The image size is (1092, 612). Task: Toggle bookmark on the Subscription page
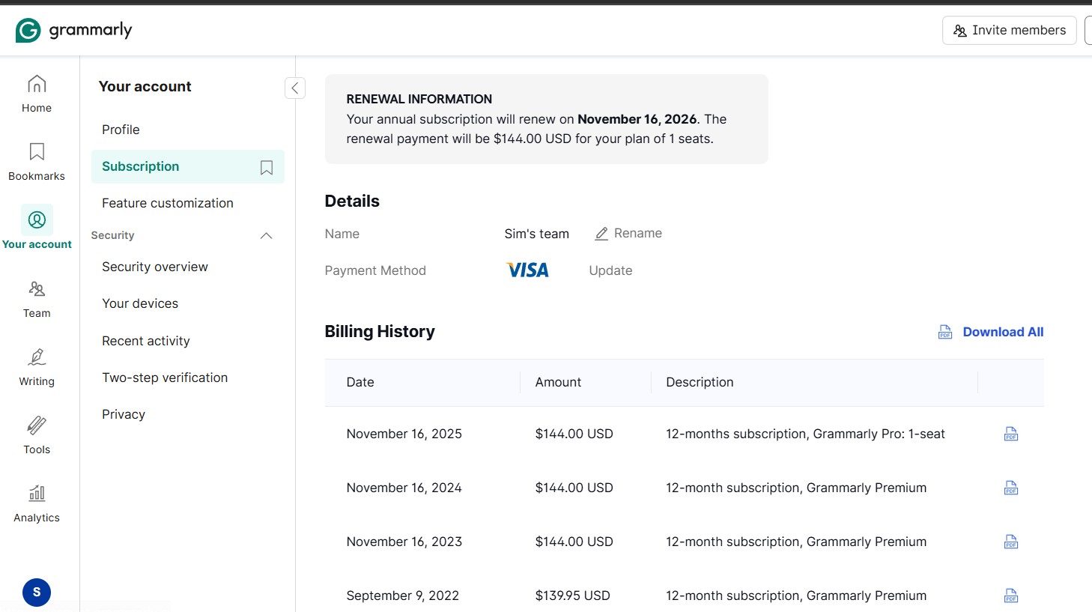pos(267,168)
